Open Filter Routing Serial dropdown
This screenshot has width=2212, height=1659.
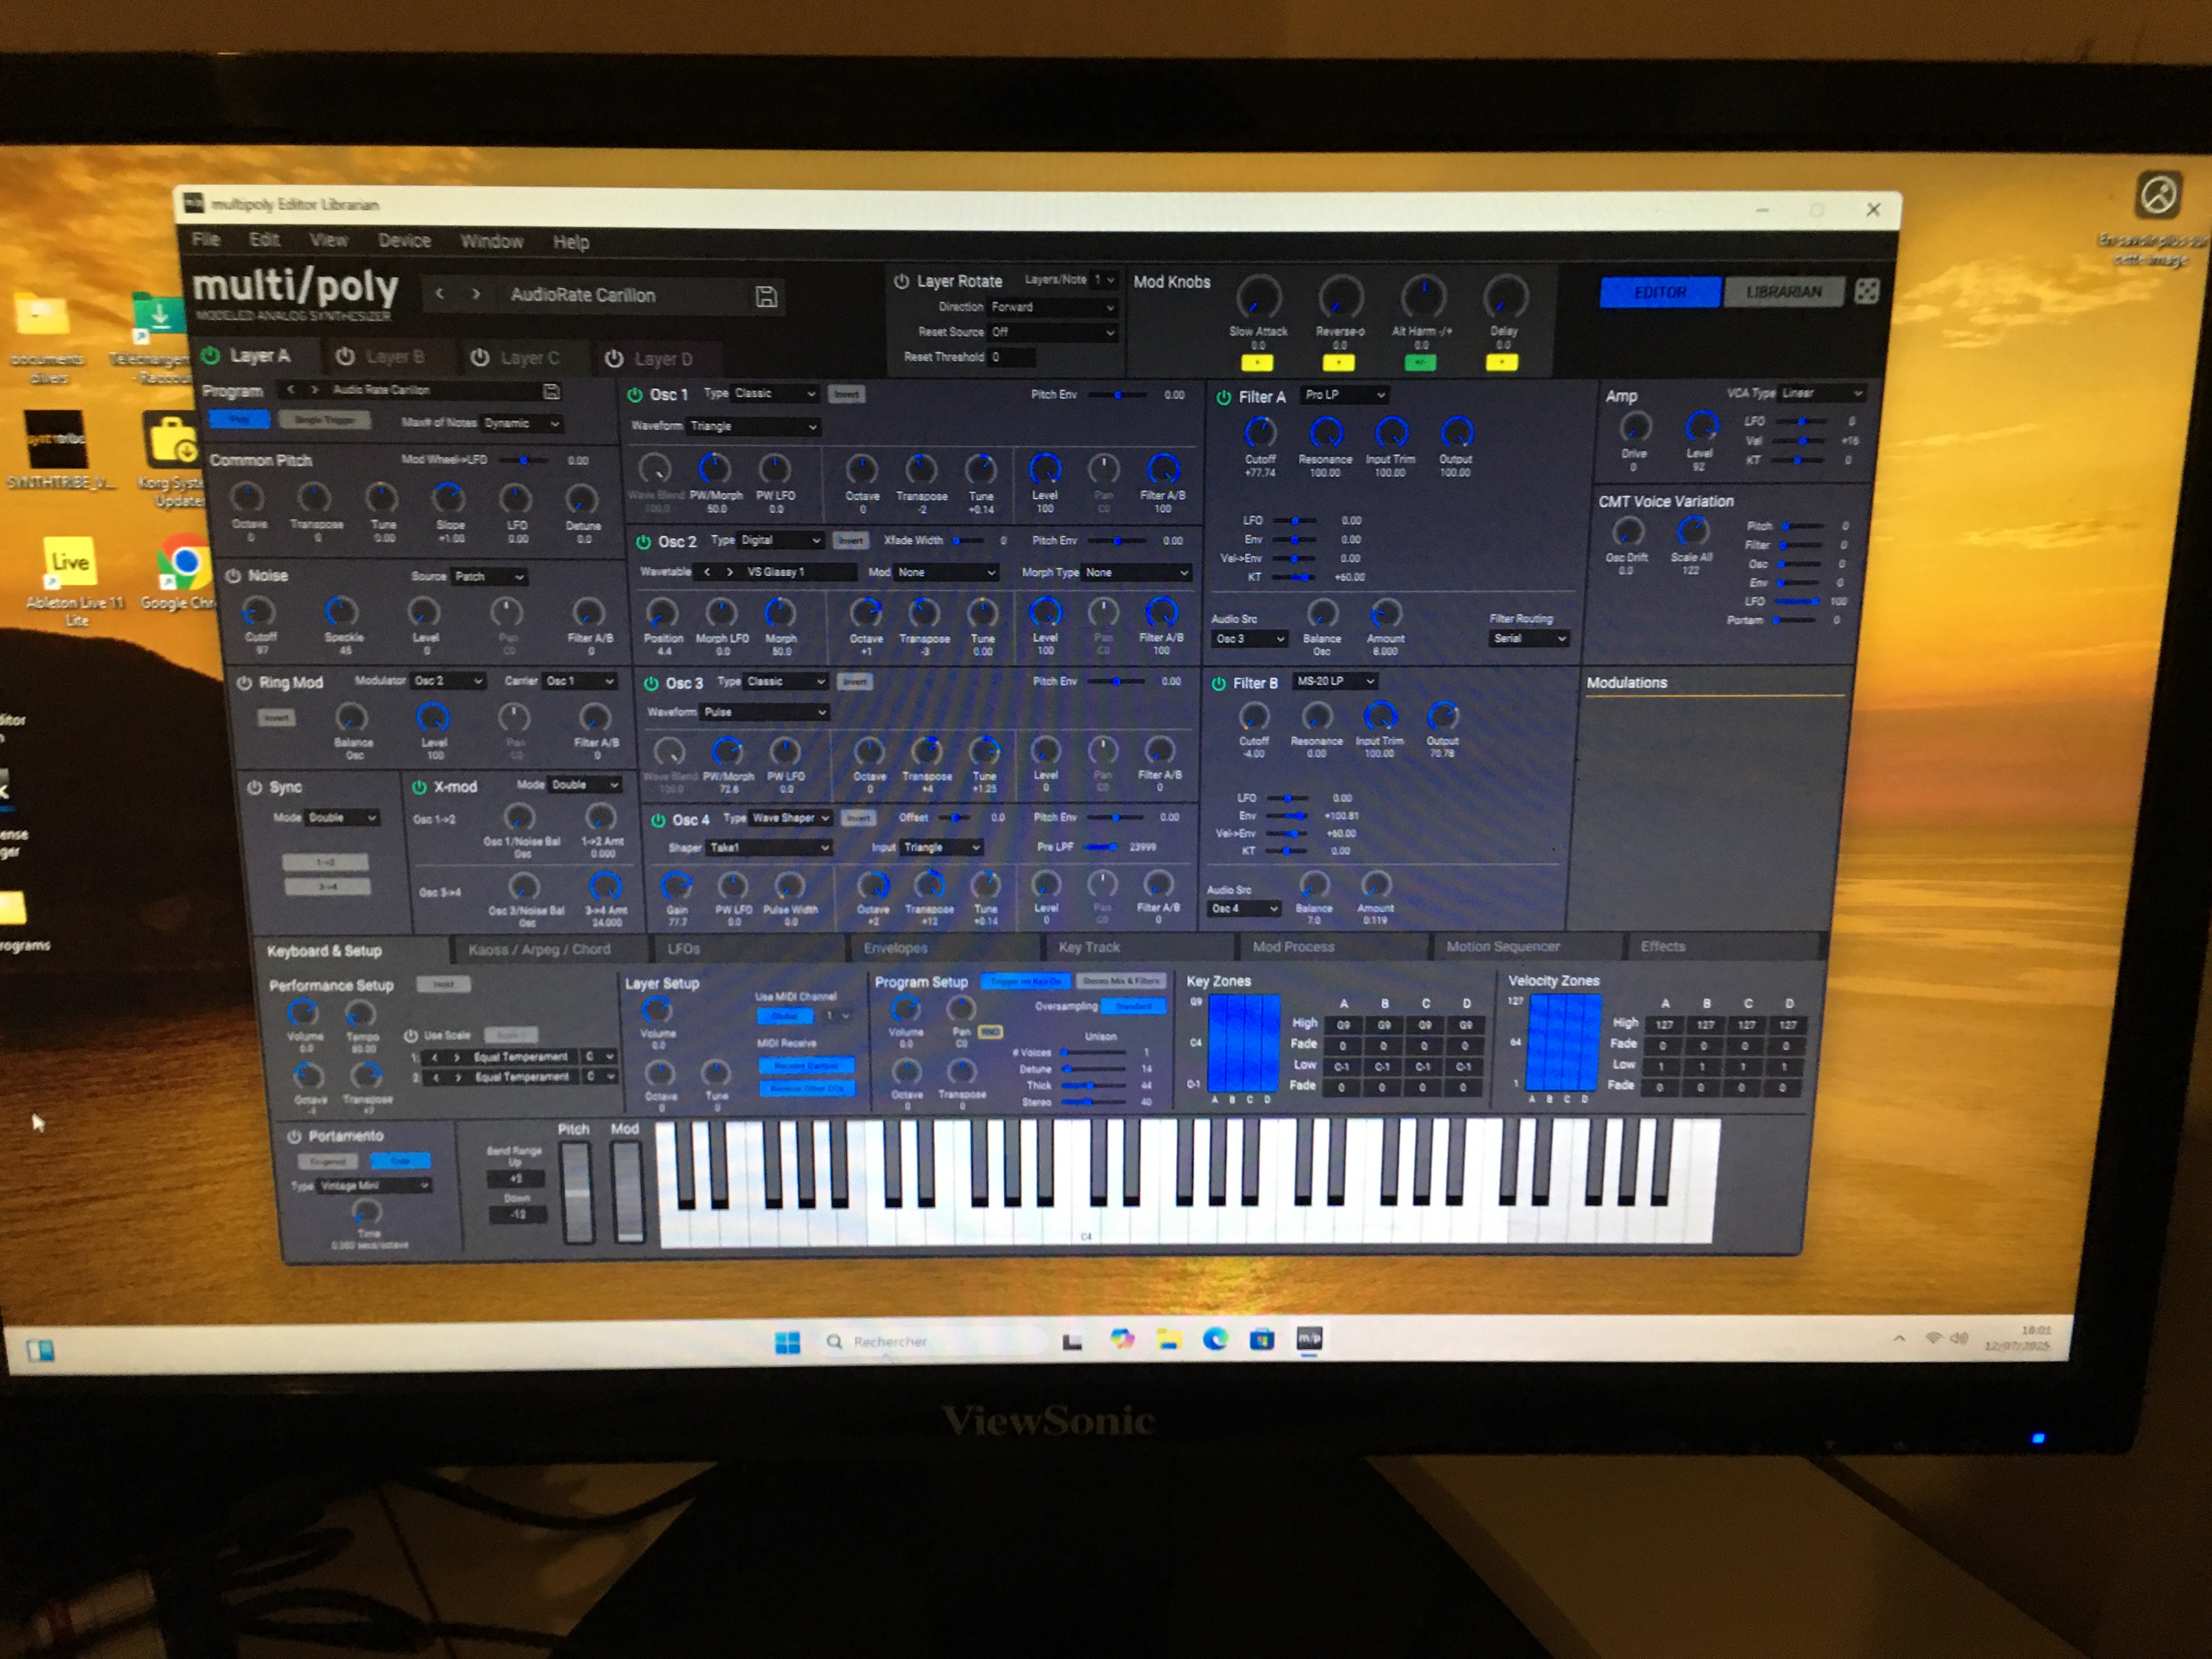(x=1528, y=638)
